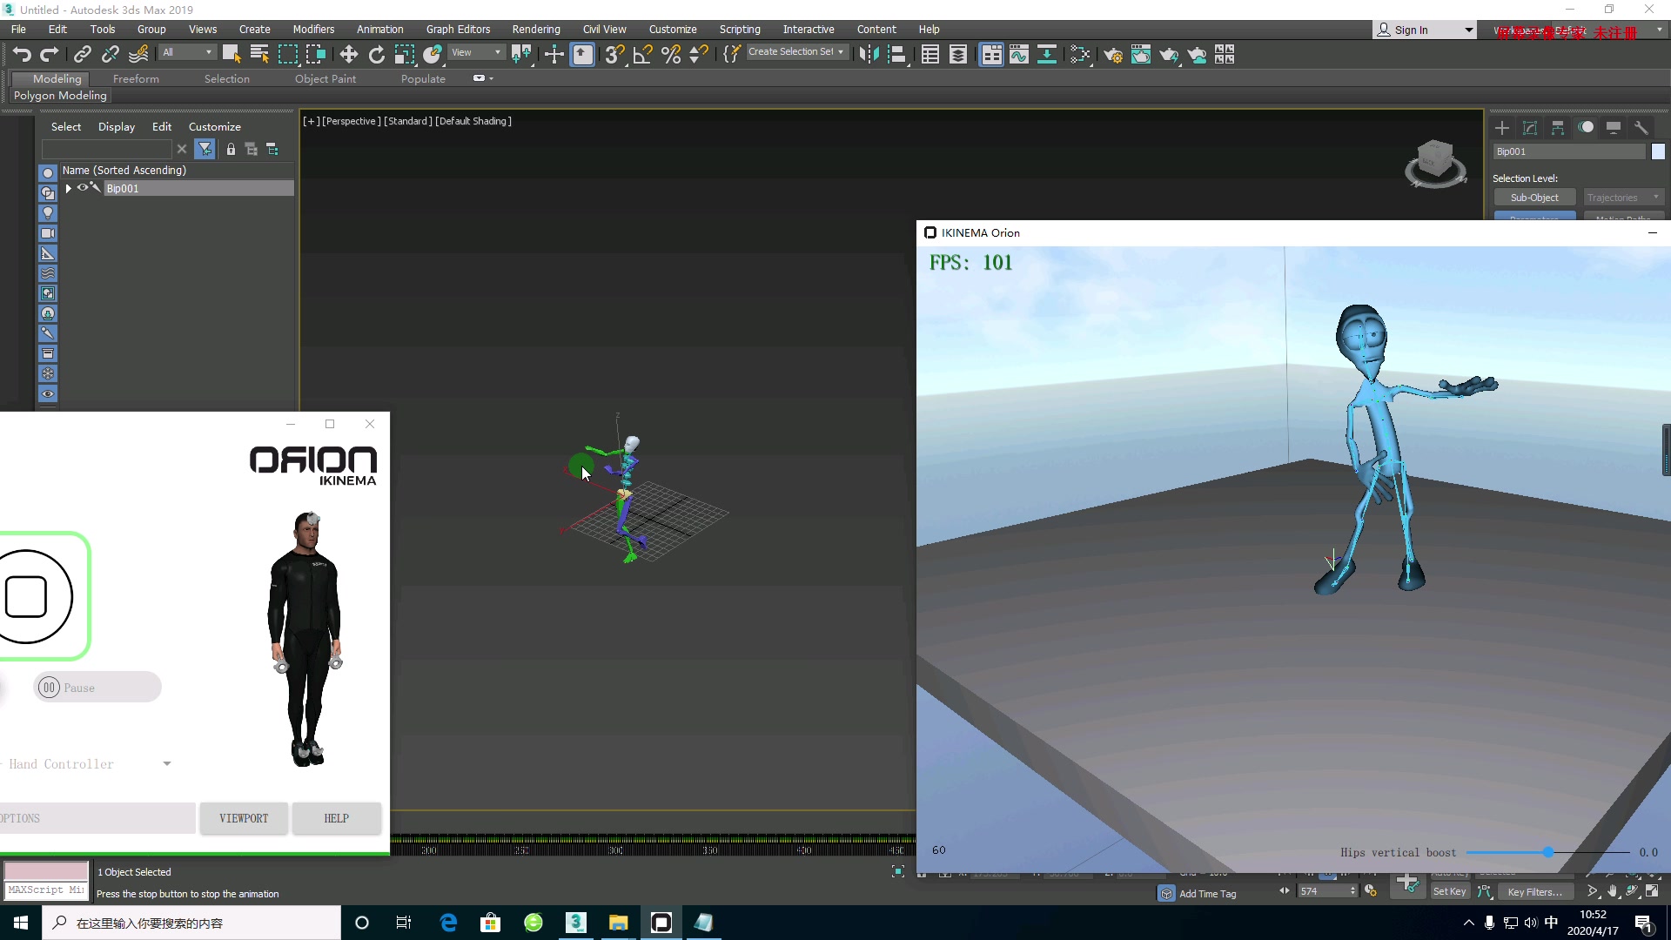The width and height of the screenshot is (1671, 940).
Task: Toggle the Angle Snap icon
Action: pos(642,55)
